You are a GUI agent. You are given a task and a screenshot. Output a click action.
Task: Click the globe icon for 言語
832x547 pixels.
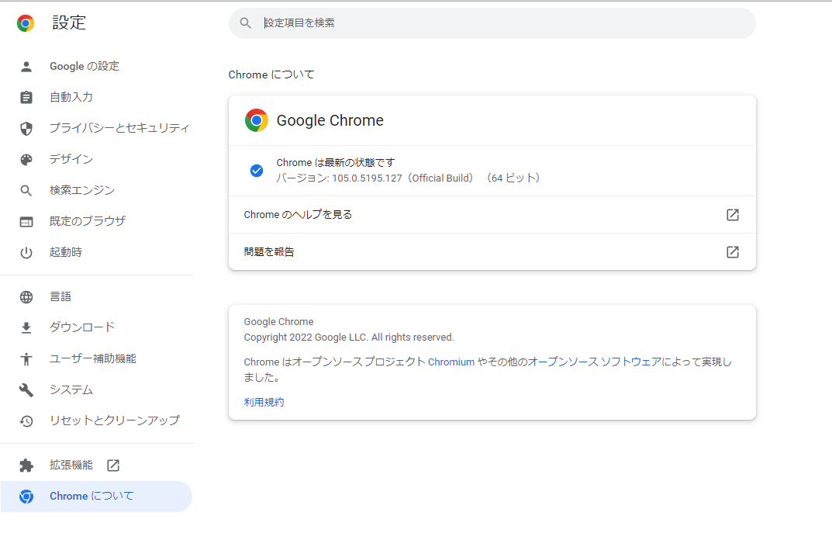(26, 297)
